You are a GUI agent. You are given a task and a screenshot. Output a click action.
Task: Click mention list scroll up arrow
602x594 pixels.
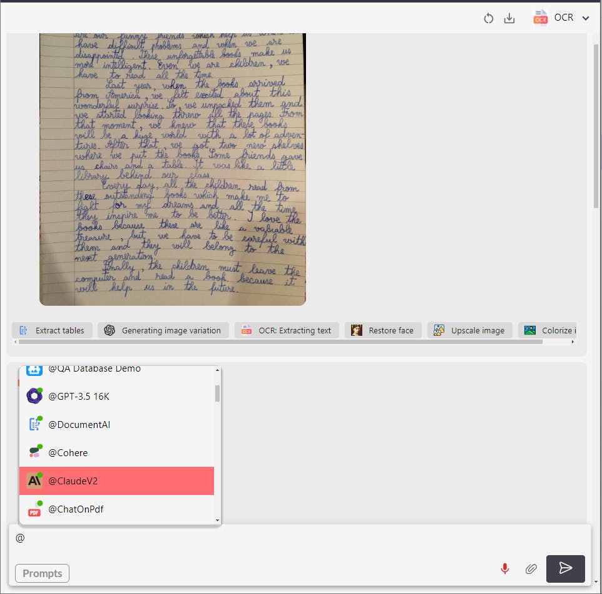click(217, 370)
